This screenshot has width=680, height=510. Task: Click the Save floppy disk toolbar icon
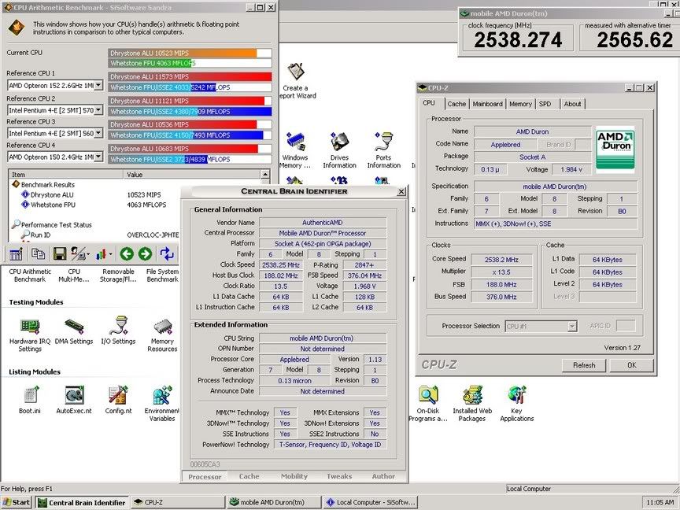pos(59,254)
